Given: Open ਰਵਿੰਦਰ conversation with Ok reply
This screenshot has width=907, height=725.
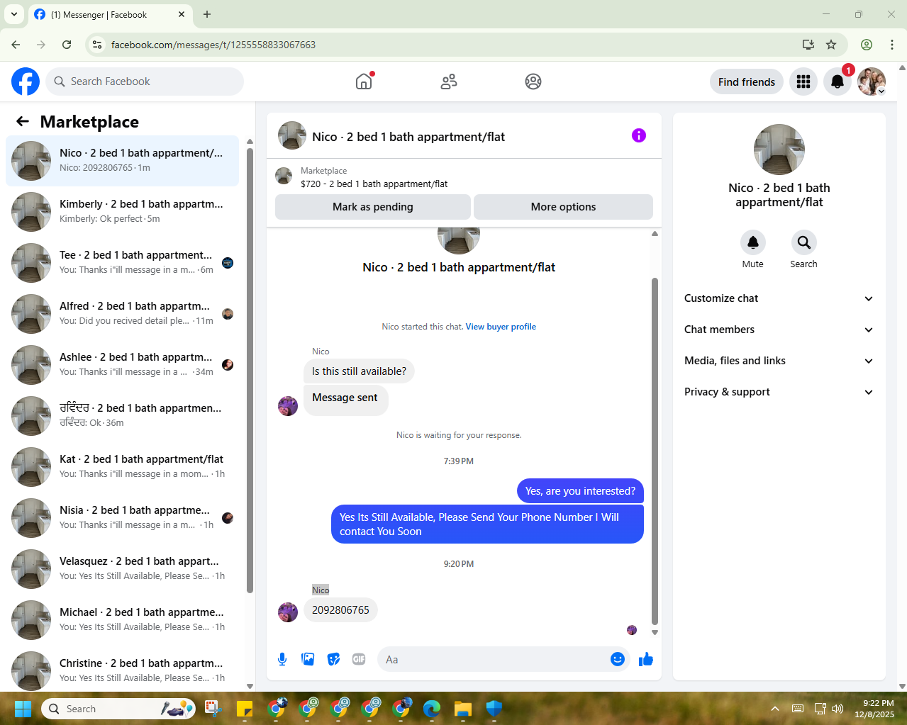Looking at the screenshot, I should (122, 416).
